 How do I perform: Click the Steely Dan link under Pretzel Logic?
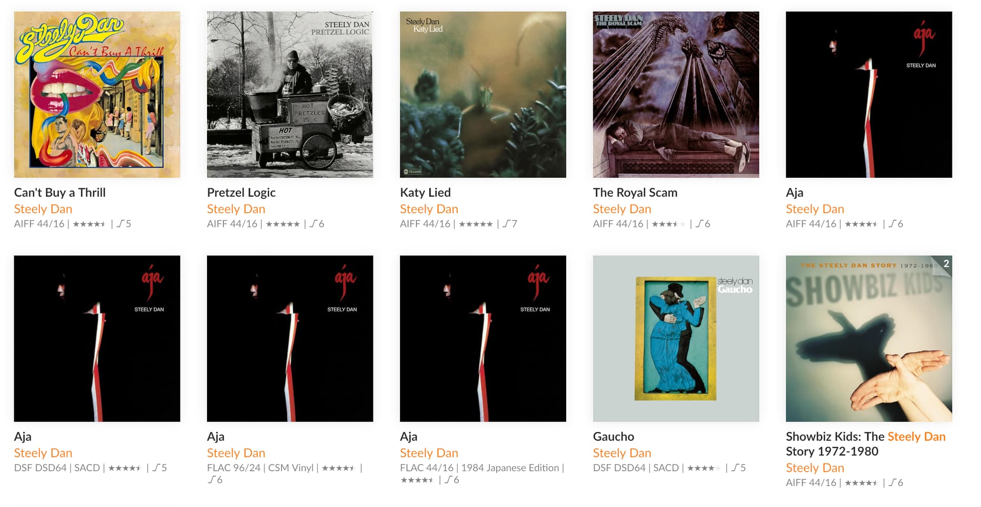pos(236,209)
